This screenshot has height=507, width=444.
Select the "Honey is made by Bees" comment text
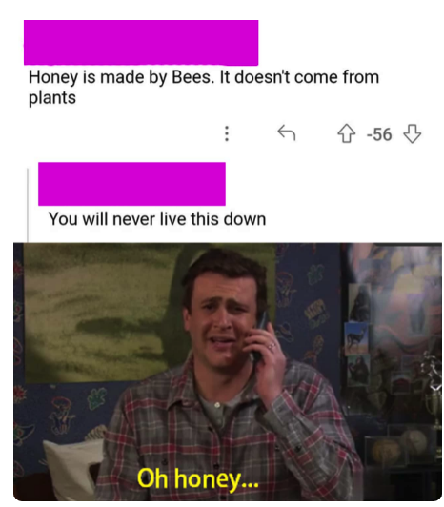point(203,88)
